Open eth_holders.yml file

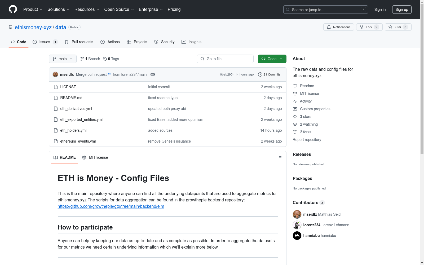click(73, 130)
